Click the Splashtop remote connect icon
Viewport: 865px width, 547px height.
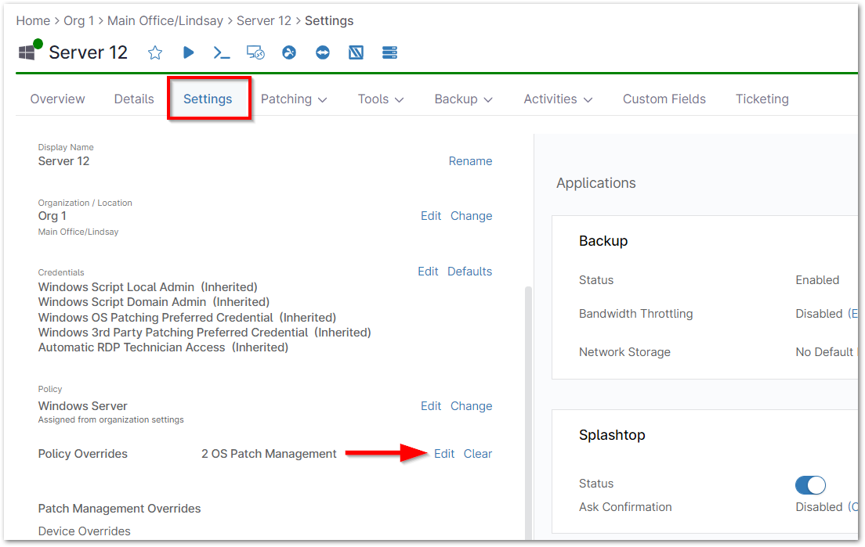point(289,52)
